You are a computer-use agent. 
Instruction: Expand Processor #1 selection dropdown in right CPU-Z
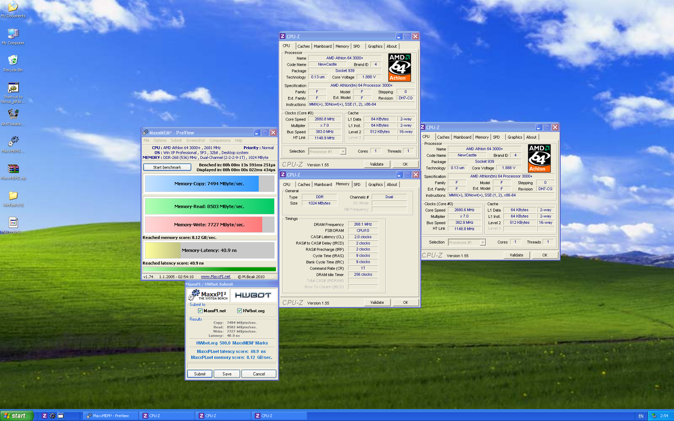click(x=483, y=242)
